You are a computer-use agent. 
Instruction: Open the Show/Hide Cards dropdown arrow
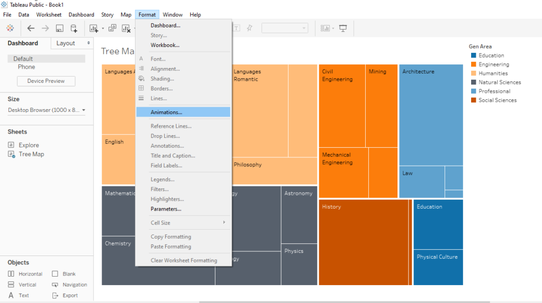(333, 29)
